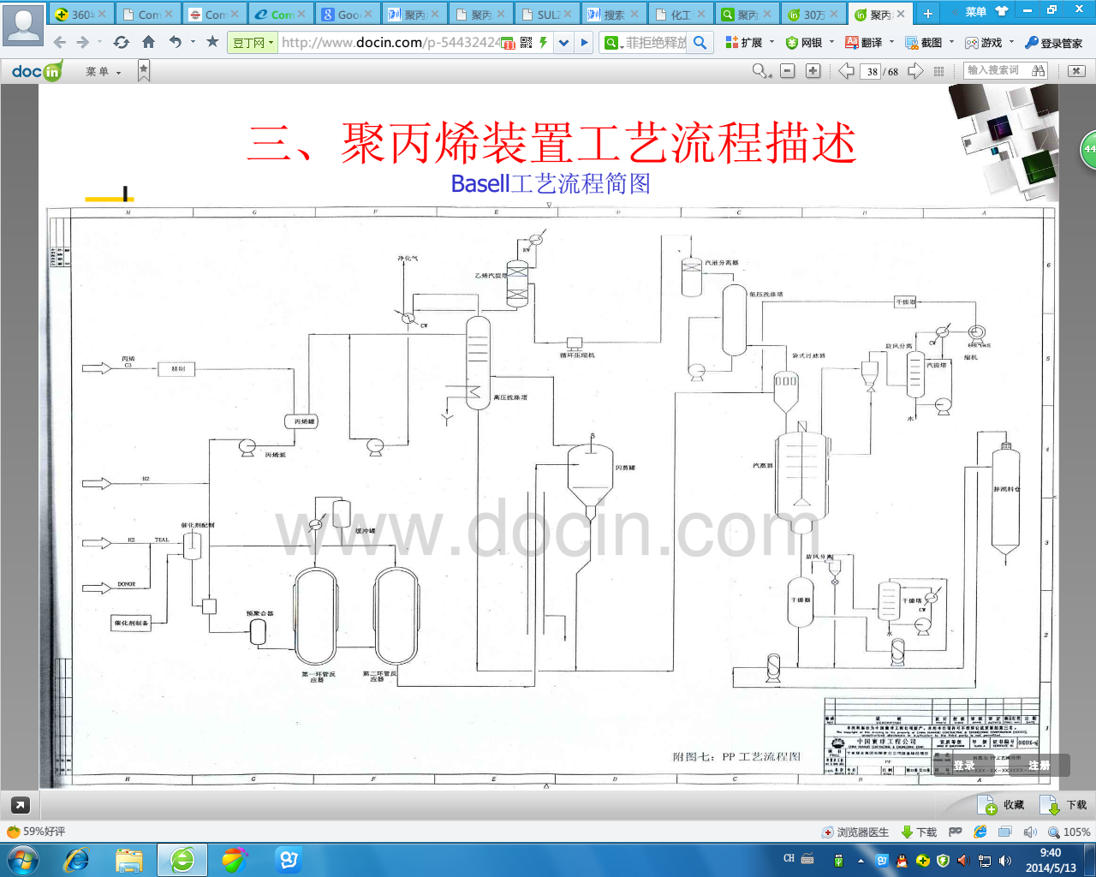Click the blue go arrow in address bar
The height and width of the screenshot is (877, 1096).
tap(585, 42)
